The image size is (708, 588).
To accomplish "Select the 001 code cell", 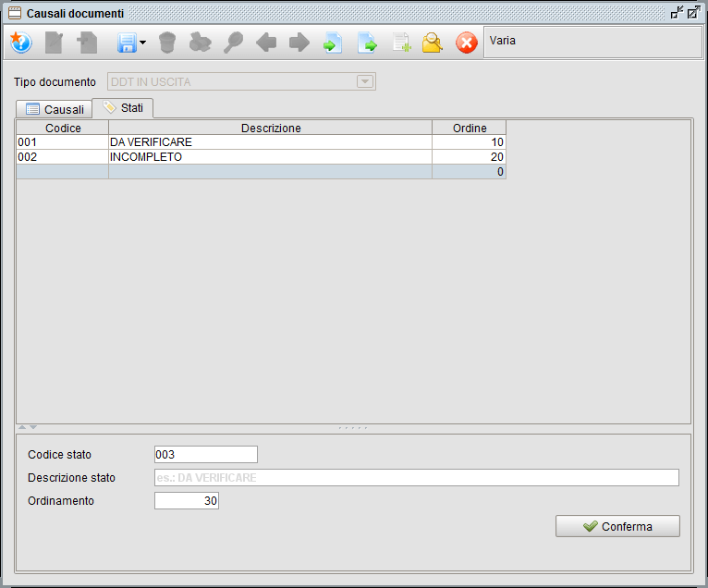I will [x=63, y=142].
